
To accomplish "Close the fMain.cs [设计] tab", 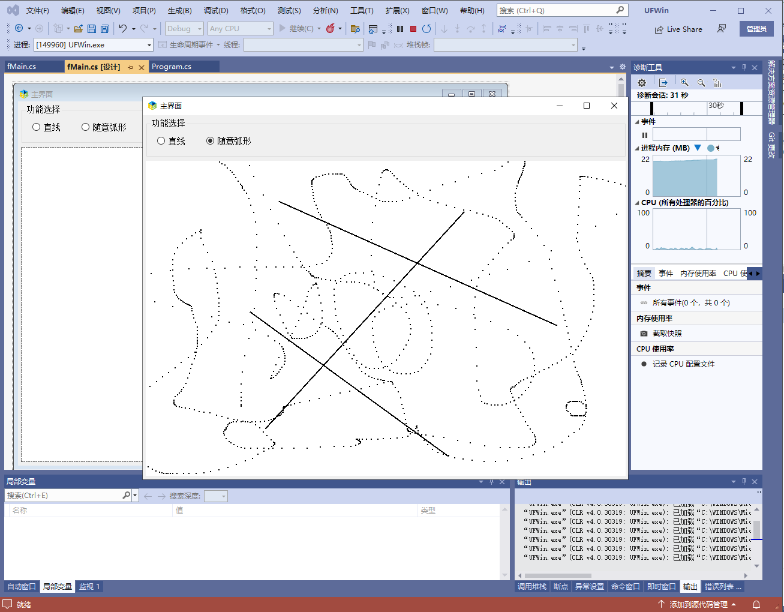I will (142, 68).
